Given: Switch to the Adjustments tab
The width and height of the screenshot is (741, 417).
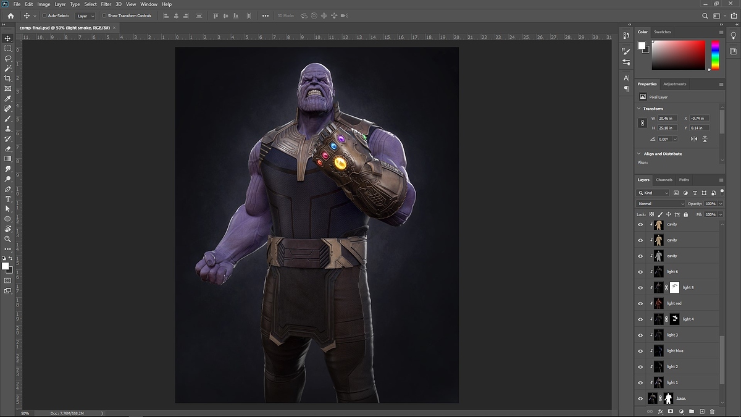Looking at the screenshot, I should tap(675, 84).
